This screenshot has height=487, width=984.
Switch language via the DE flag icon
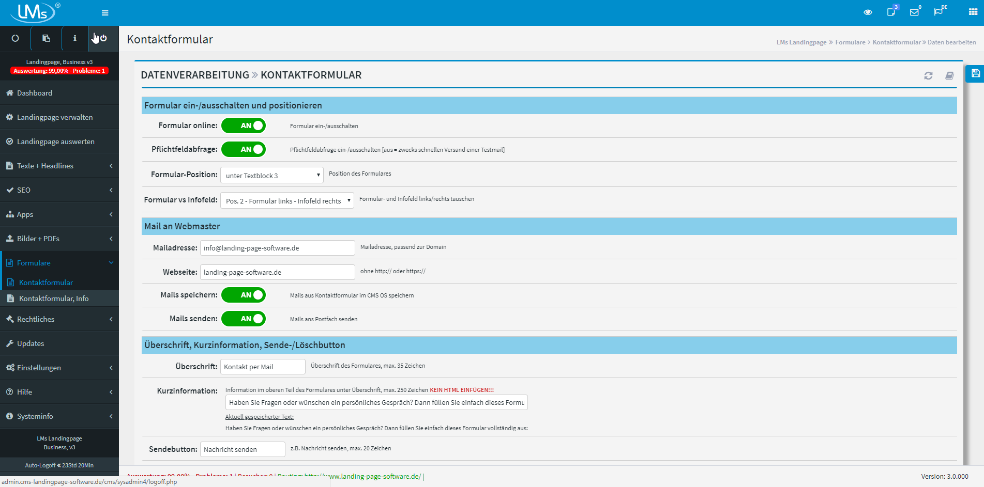[940, 11]
